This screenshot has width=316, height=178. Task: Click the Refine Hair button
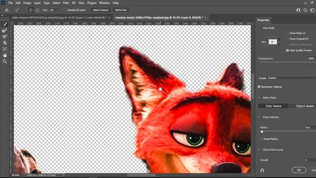(x=121, y=10)
